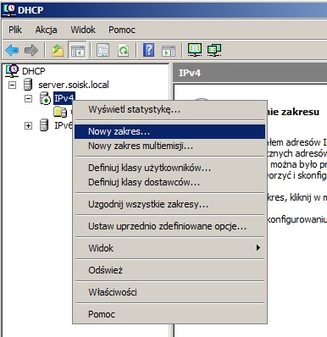
Task: Collapse the IPv4 tree node
Action: [28, 98]
